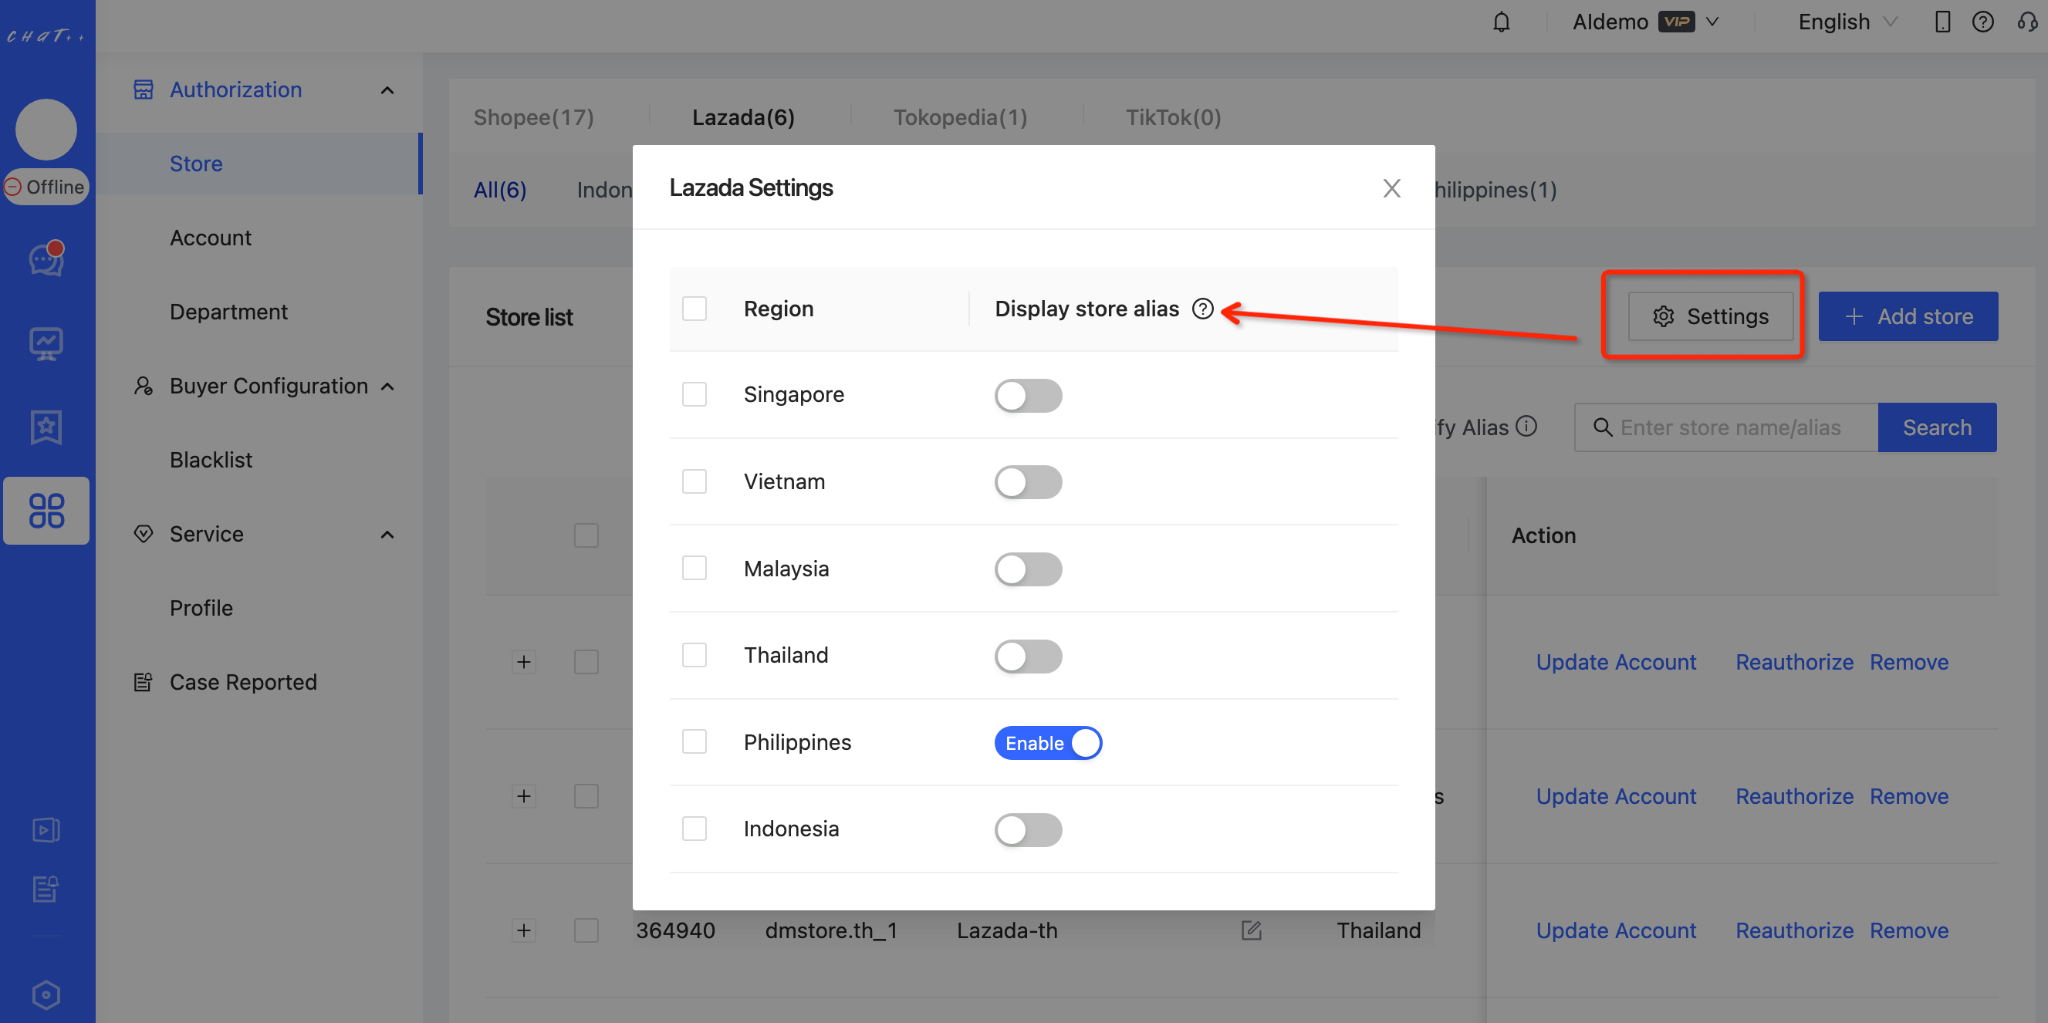Disable the Philippines store alias toggle
Viewport: 2048px width, 1023px height.
point(1047,743)
